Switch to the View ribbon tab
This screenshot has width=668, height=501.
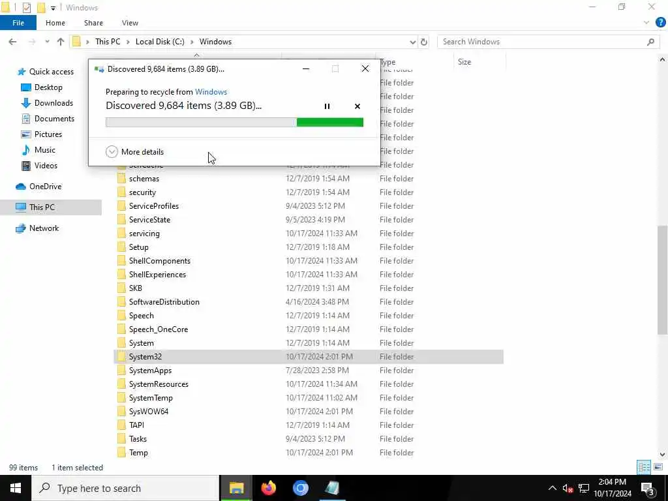click(130, 23)
